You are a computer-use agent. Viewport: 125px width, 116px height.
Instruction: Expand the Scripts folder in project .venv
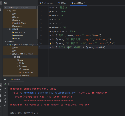point(10,17)
